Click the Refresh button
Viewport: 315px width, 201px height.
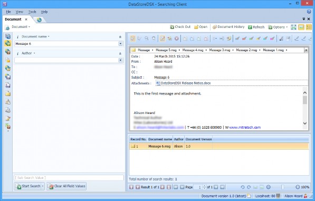tap(256, 27)
